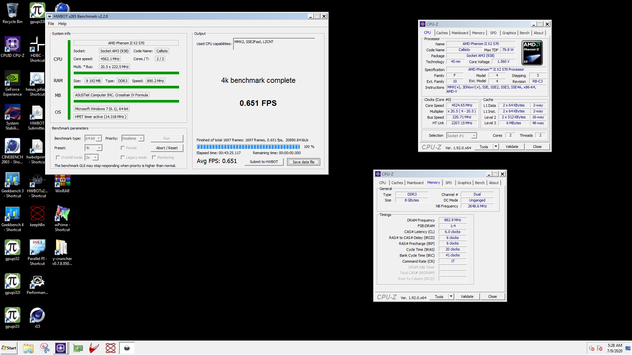
Task: Click the Save data file button
Action: click(x=303, y=162)
